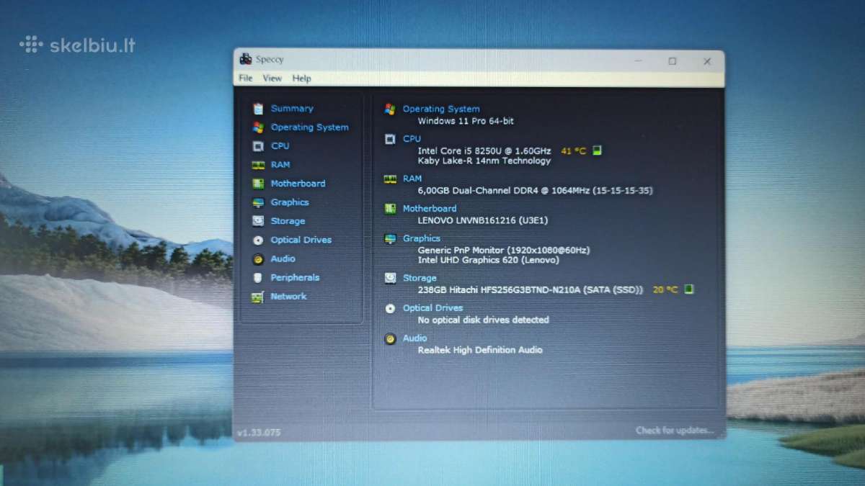Click the Windows flag icon in sidebar

point(258,127)
